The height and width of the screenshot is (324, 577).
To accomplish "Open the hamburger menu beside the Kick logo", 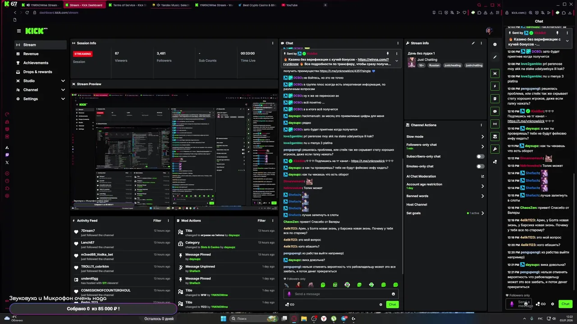I will point(18,31).
